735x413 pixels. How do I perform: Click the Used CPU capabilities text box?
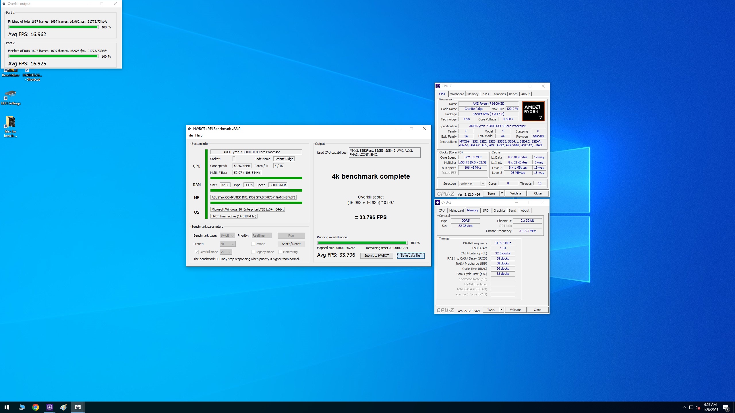(x=384, y=153)
